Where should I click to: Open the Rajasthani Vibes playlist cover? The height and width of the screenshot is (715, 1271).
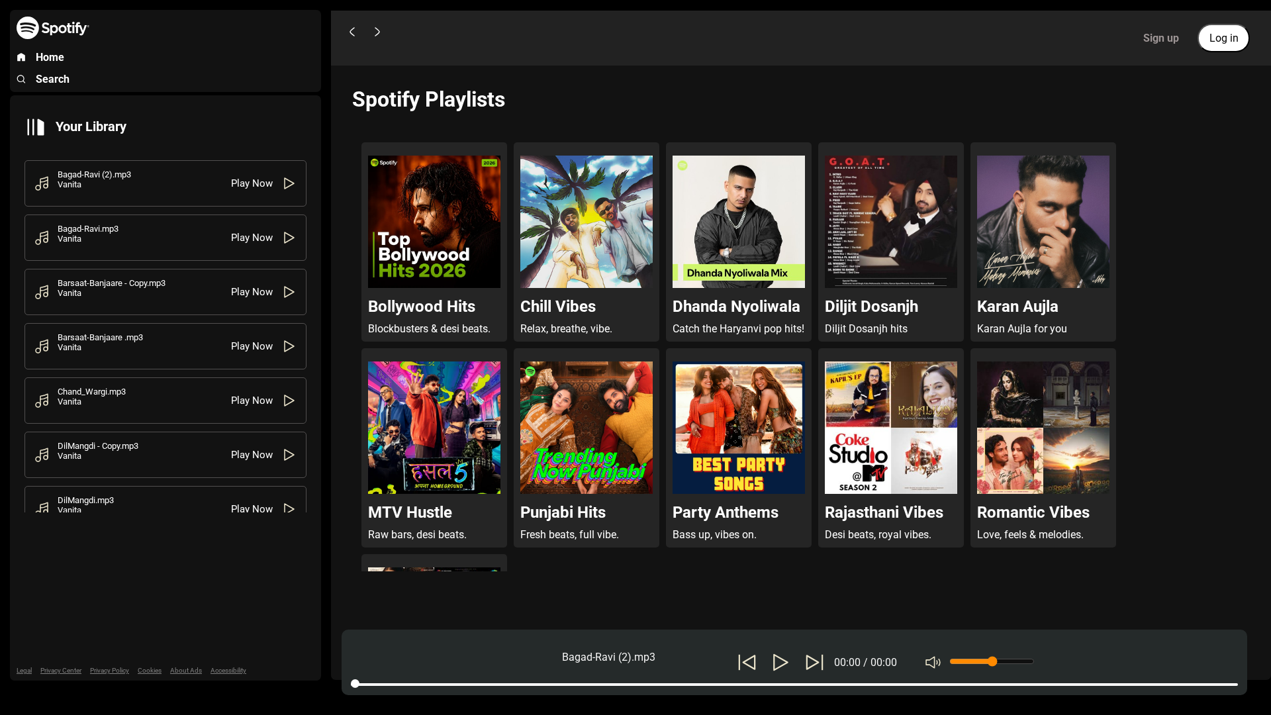coord(891,428)
